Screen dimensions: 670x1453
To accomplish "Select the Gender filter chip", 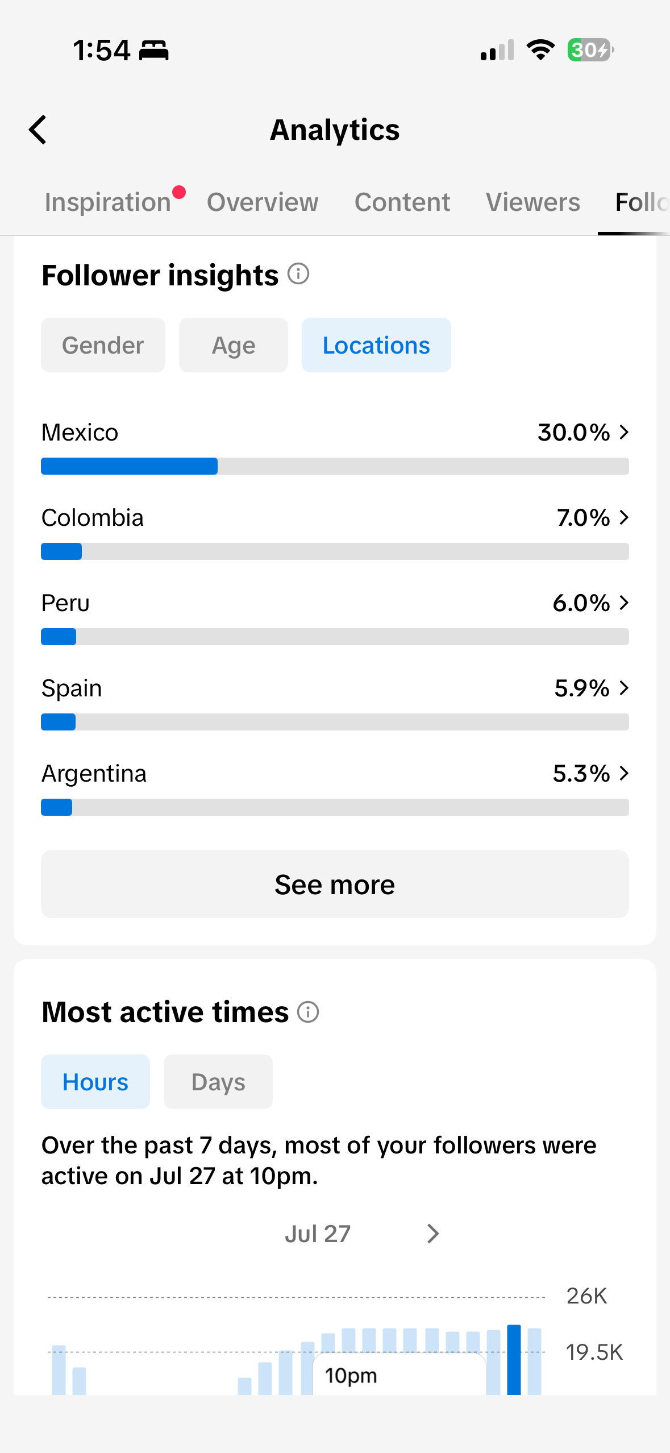I will click(103, 345).
